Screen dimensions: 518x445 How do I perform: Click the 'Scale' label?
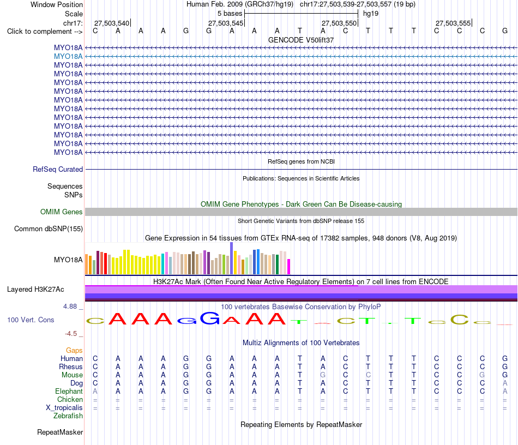click(x=74, y=14)
